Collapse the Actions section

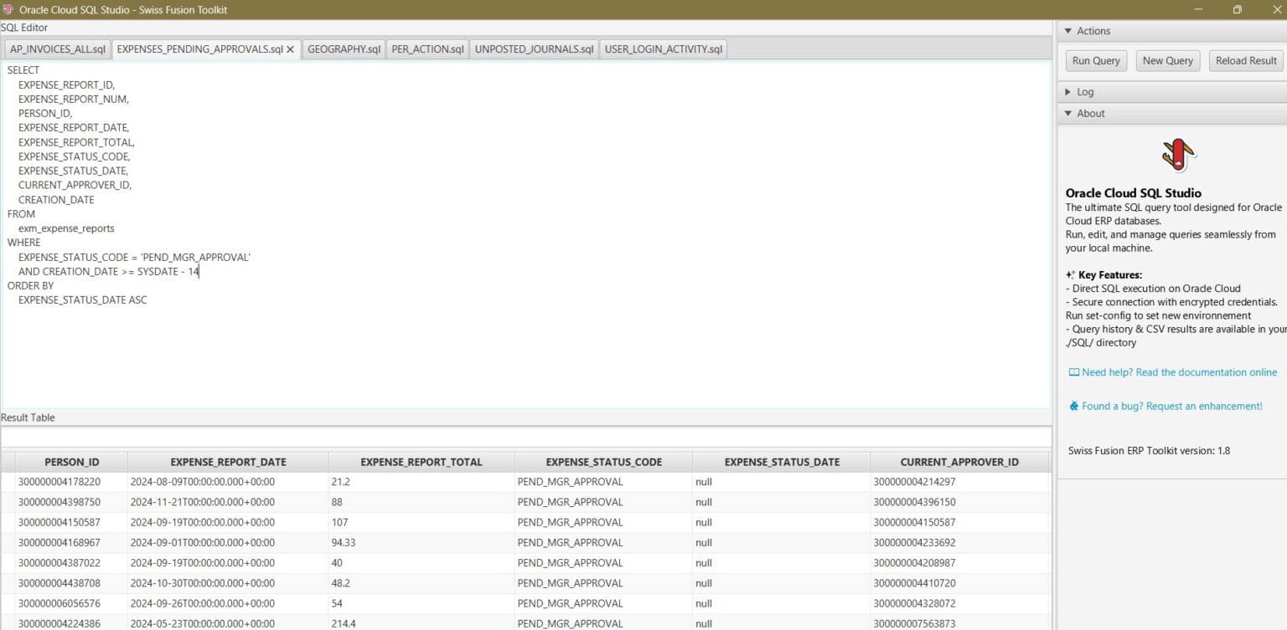coord(1089,31)
